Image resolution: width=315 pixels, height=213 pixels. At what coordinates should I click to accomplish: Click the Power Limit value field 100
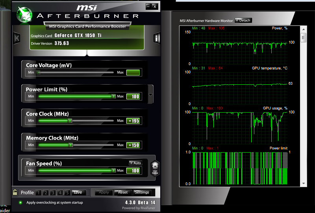[133, 96]
